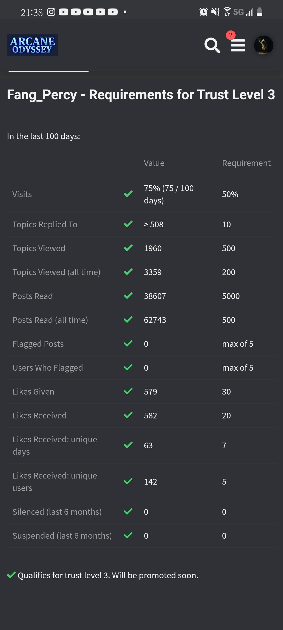Click the green checkmark beside Visits

point(128,194)
